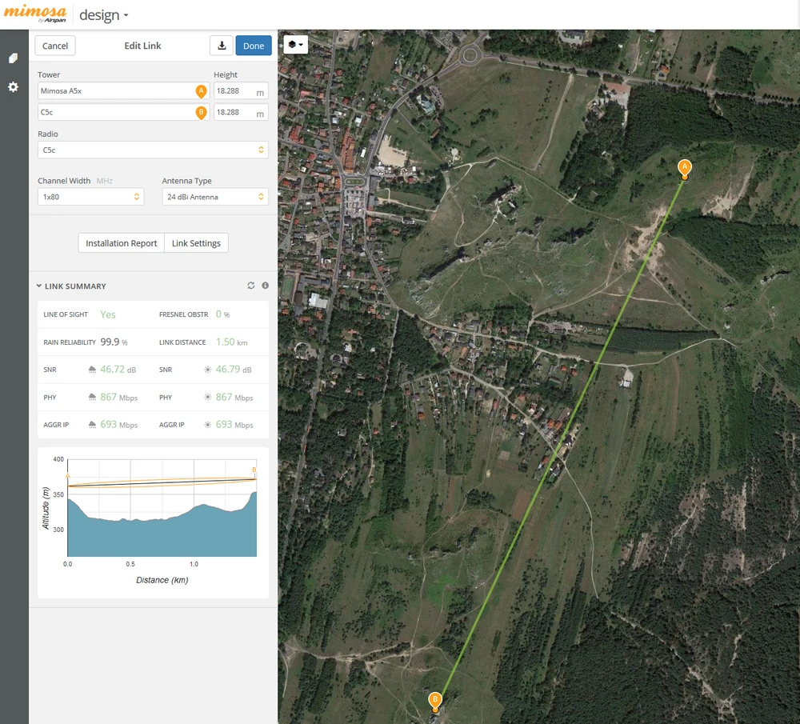This screenshot has width=800, height=724.
Task: Click the documents icon in sidebar
Action: (x=14, y=58)
